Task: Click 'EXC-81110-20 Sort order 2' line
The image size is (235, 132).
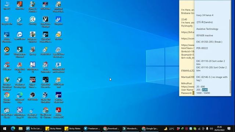Action: click(210, 61)
